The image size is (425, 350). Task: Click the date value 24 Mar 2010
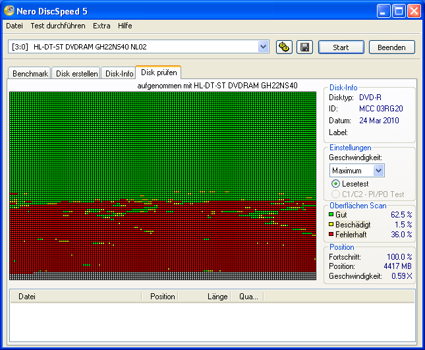[x=379, y=121]
